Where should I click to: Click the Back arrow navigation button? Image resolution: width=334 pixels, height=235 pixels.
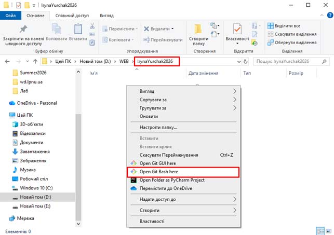coord(7,61)
